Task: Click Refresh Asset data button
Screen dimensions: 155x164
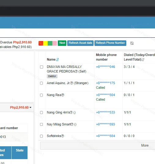Action: pos(80,43)
